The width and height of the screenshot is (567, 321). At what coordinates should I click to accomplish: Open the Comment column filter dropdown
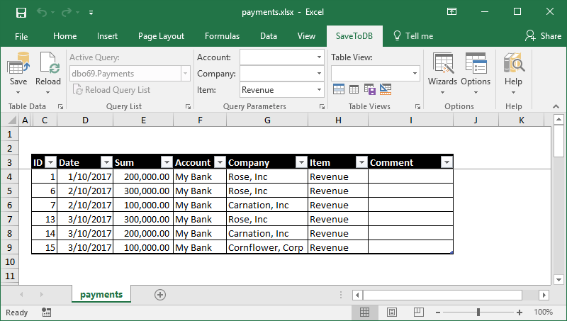(x=447, y=163)
